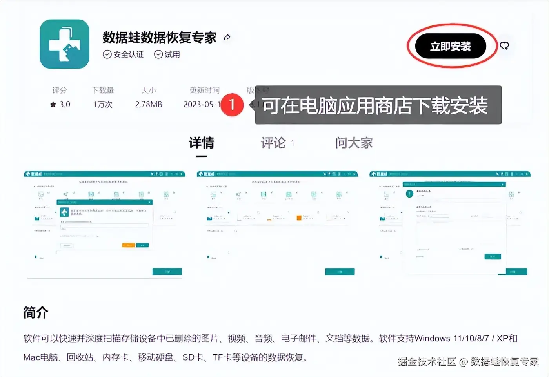Open the first app screenshot with orange button
Screen dimensions: 549x377
[104, 225]
